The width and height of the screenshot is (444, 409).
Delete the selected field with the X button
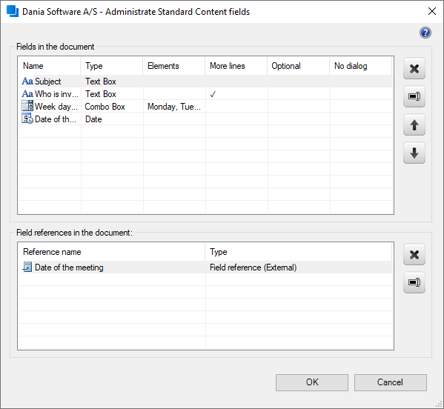click(414, 68)
